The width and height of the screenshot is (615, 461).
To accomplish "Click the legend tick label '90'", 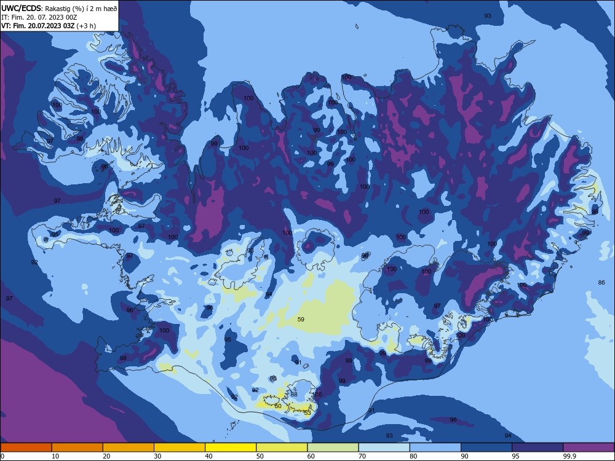I will coord(465,456).
